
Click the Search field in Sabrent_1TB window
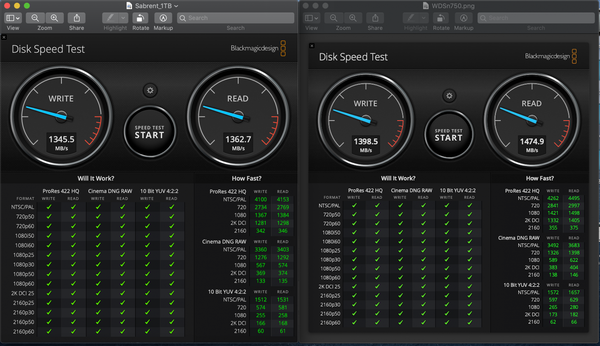pos(235,18)
